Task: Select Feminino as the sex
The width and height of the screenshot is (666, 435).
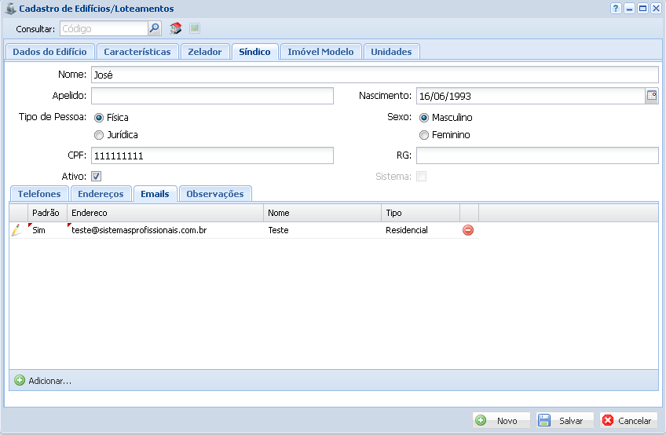Action: 424,135
